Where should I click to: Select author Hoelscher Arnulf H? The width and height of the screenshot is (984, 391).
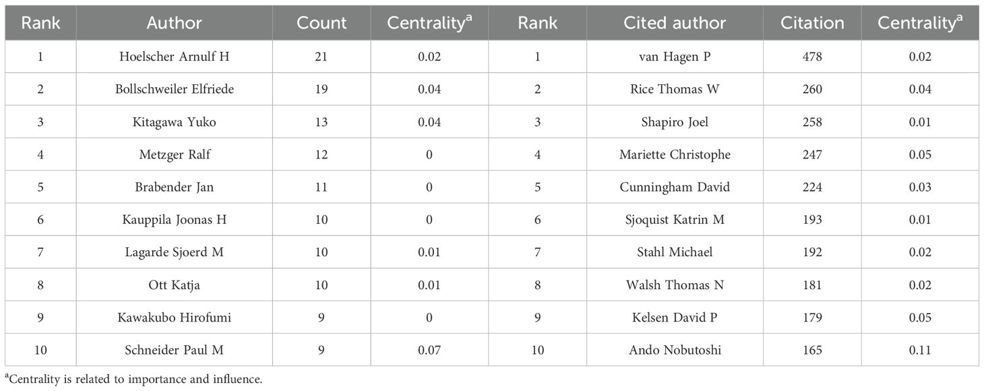point(174,57)
